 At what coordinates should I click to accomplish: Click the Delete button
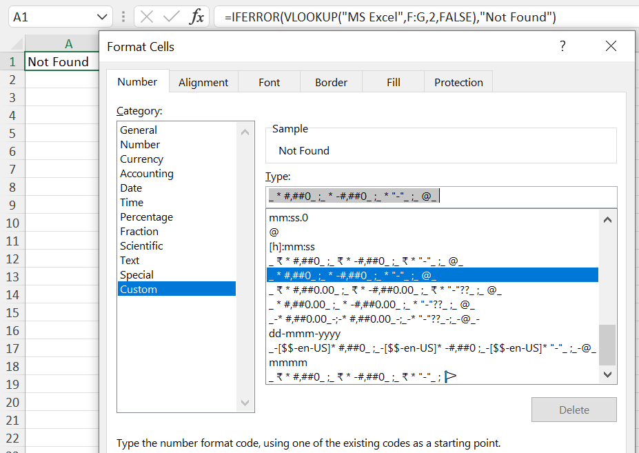[x=574, y=410]
